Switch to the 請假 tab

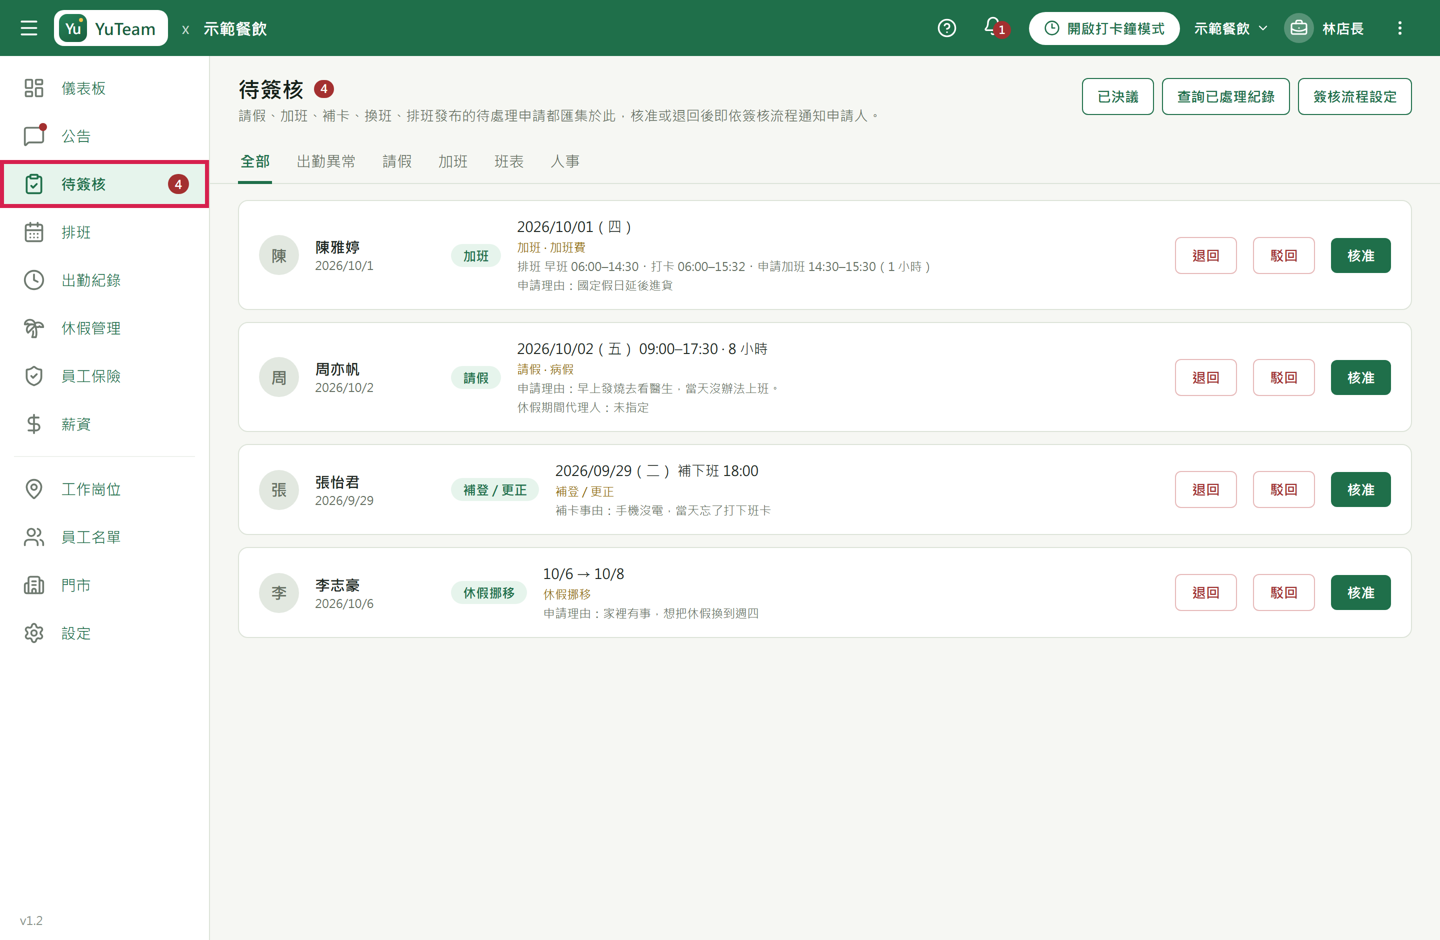pos(397,161)
